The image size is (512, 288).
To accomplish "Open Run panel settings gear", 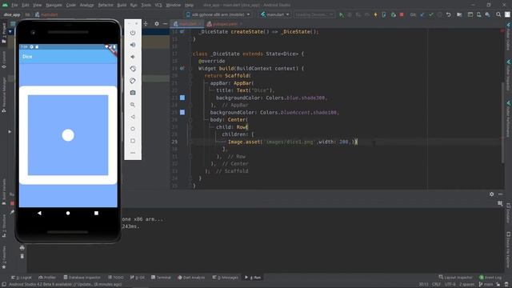I will coord(492,194).
